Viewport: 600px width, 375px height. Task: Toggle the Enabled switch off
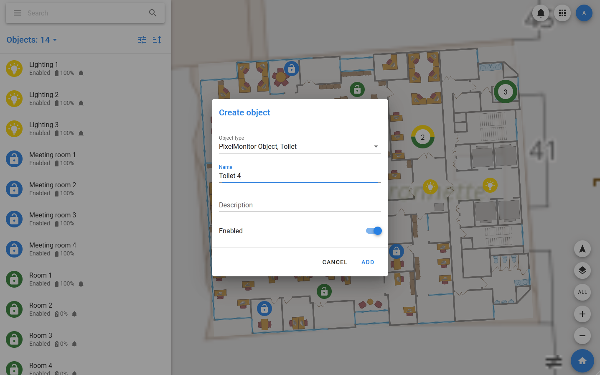[x=374, y=231]
